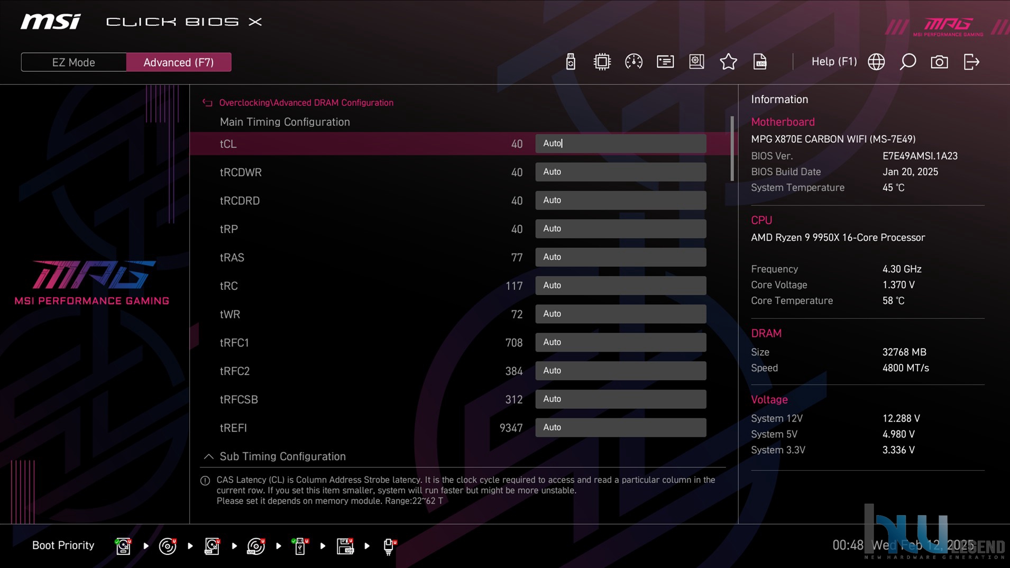Click the tWR Auto value field
Viewport: 1010px width, 568px height.
coord(621,314)
